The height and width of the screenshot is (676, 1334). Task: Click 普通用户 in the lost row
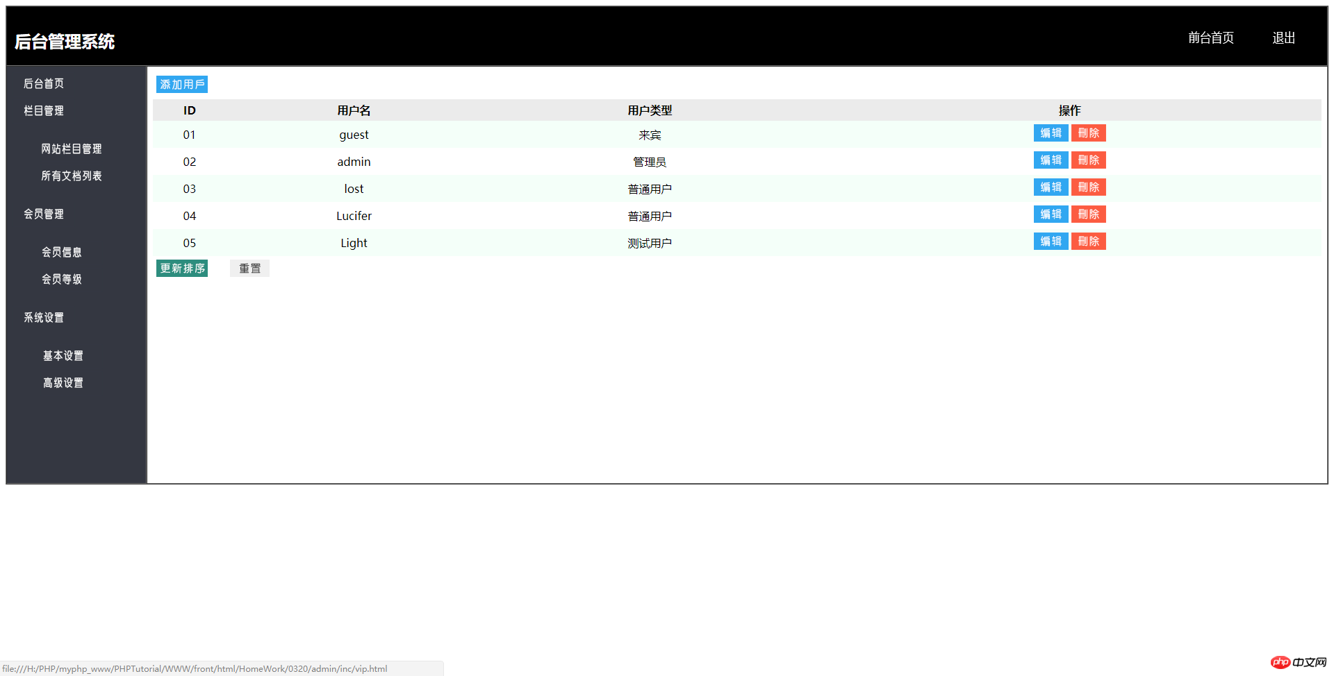coord(650,189)
